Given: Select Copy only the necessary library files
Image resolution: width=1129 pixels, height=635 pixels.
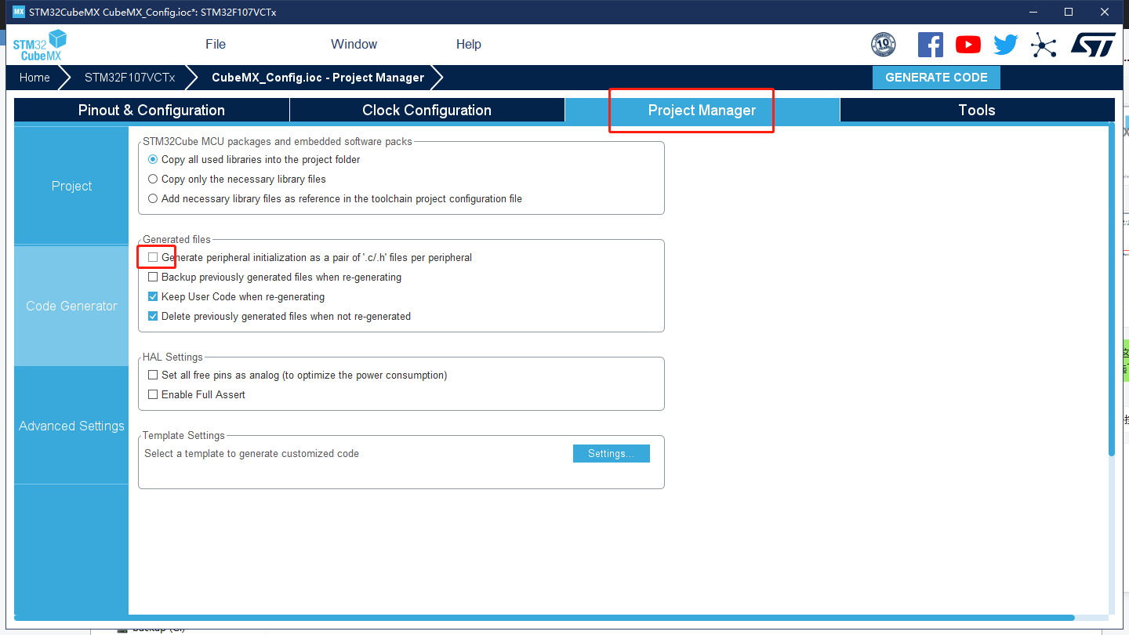Looking at the screenshot, I should tap(153, 179).
